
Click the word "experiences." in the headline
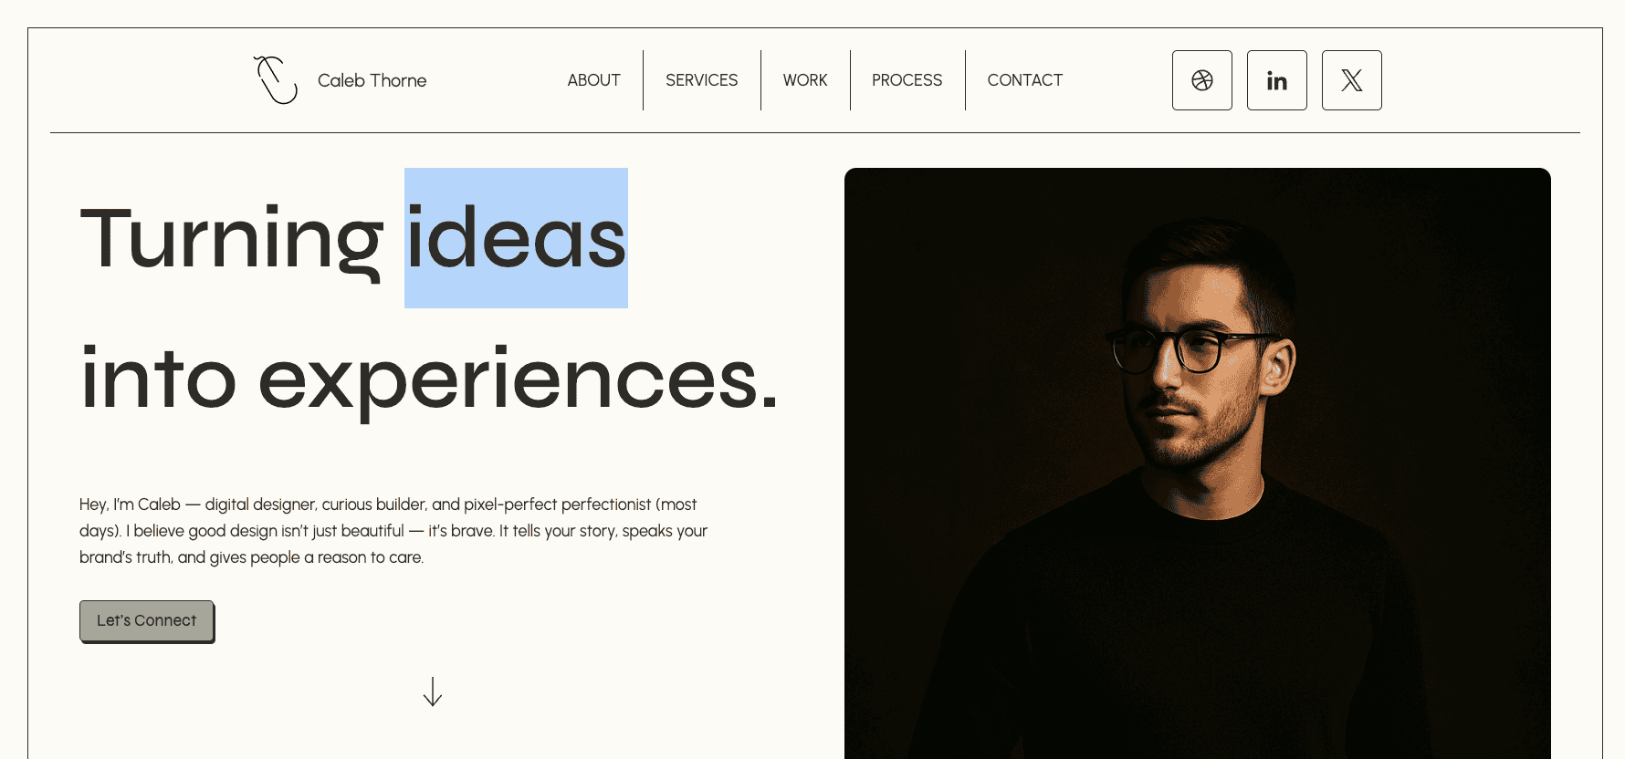[x=518, y=379]
